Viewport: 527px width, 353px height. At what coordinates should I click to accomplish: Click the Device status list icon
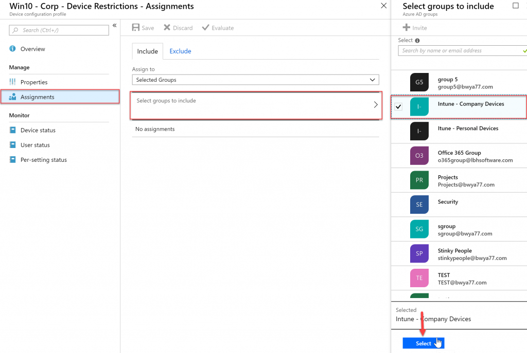pyautogui.click(x=12, y=130)
